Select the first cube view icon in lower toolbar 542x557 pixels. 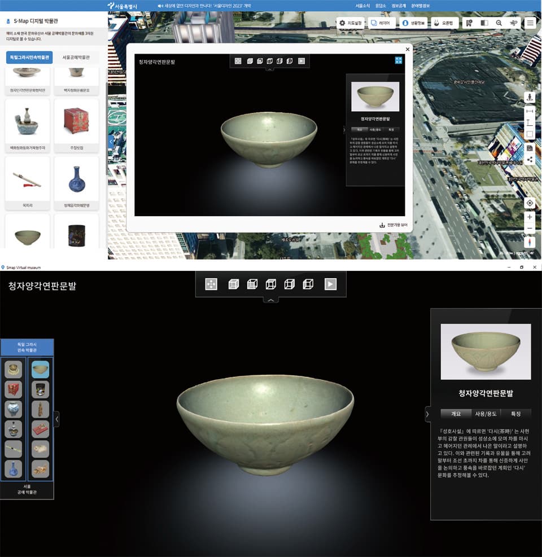point(234,284)
